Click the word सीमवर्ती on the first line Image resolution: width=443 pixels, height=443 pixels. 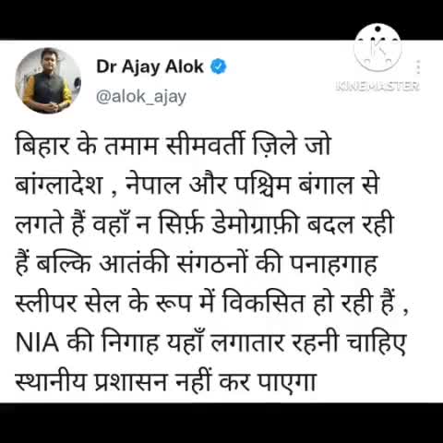coord(205,145)
